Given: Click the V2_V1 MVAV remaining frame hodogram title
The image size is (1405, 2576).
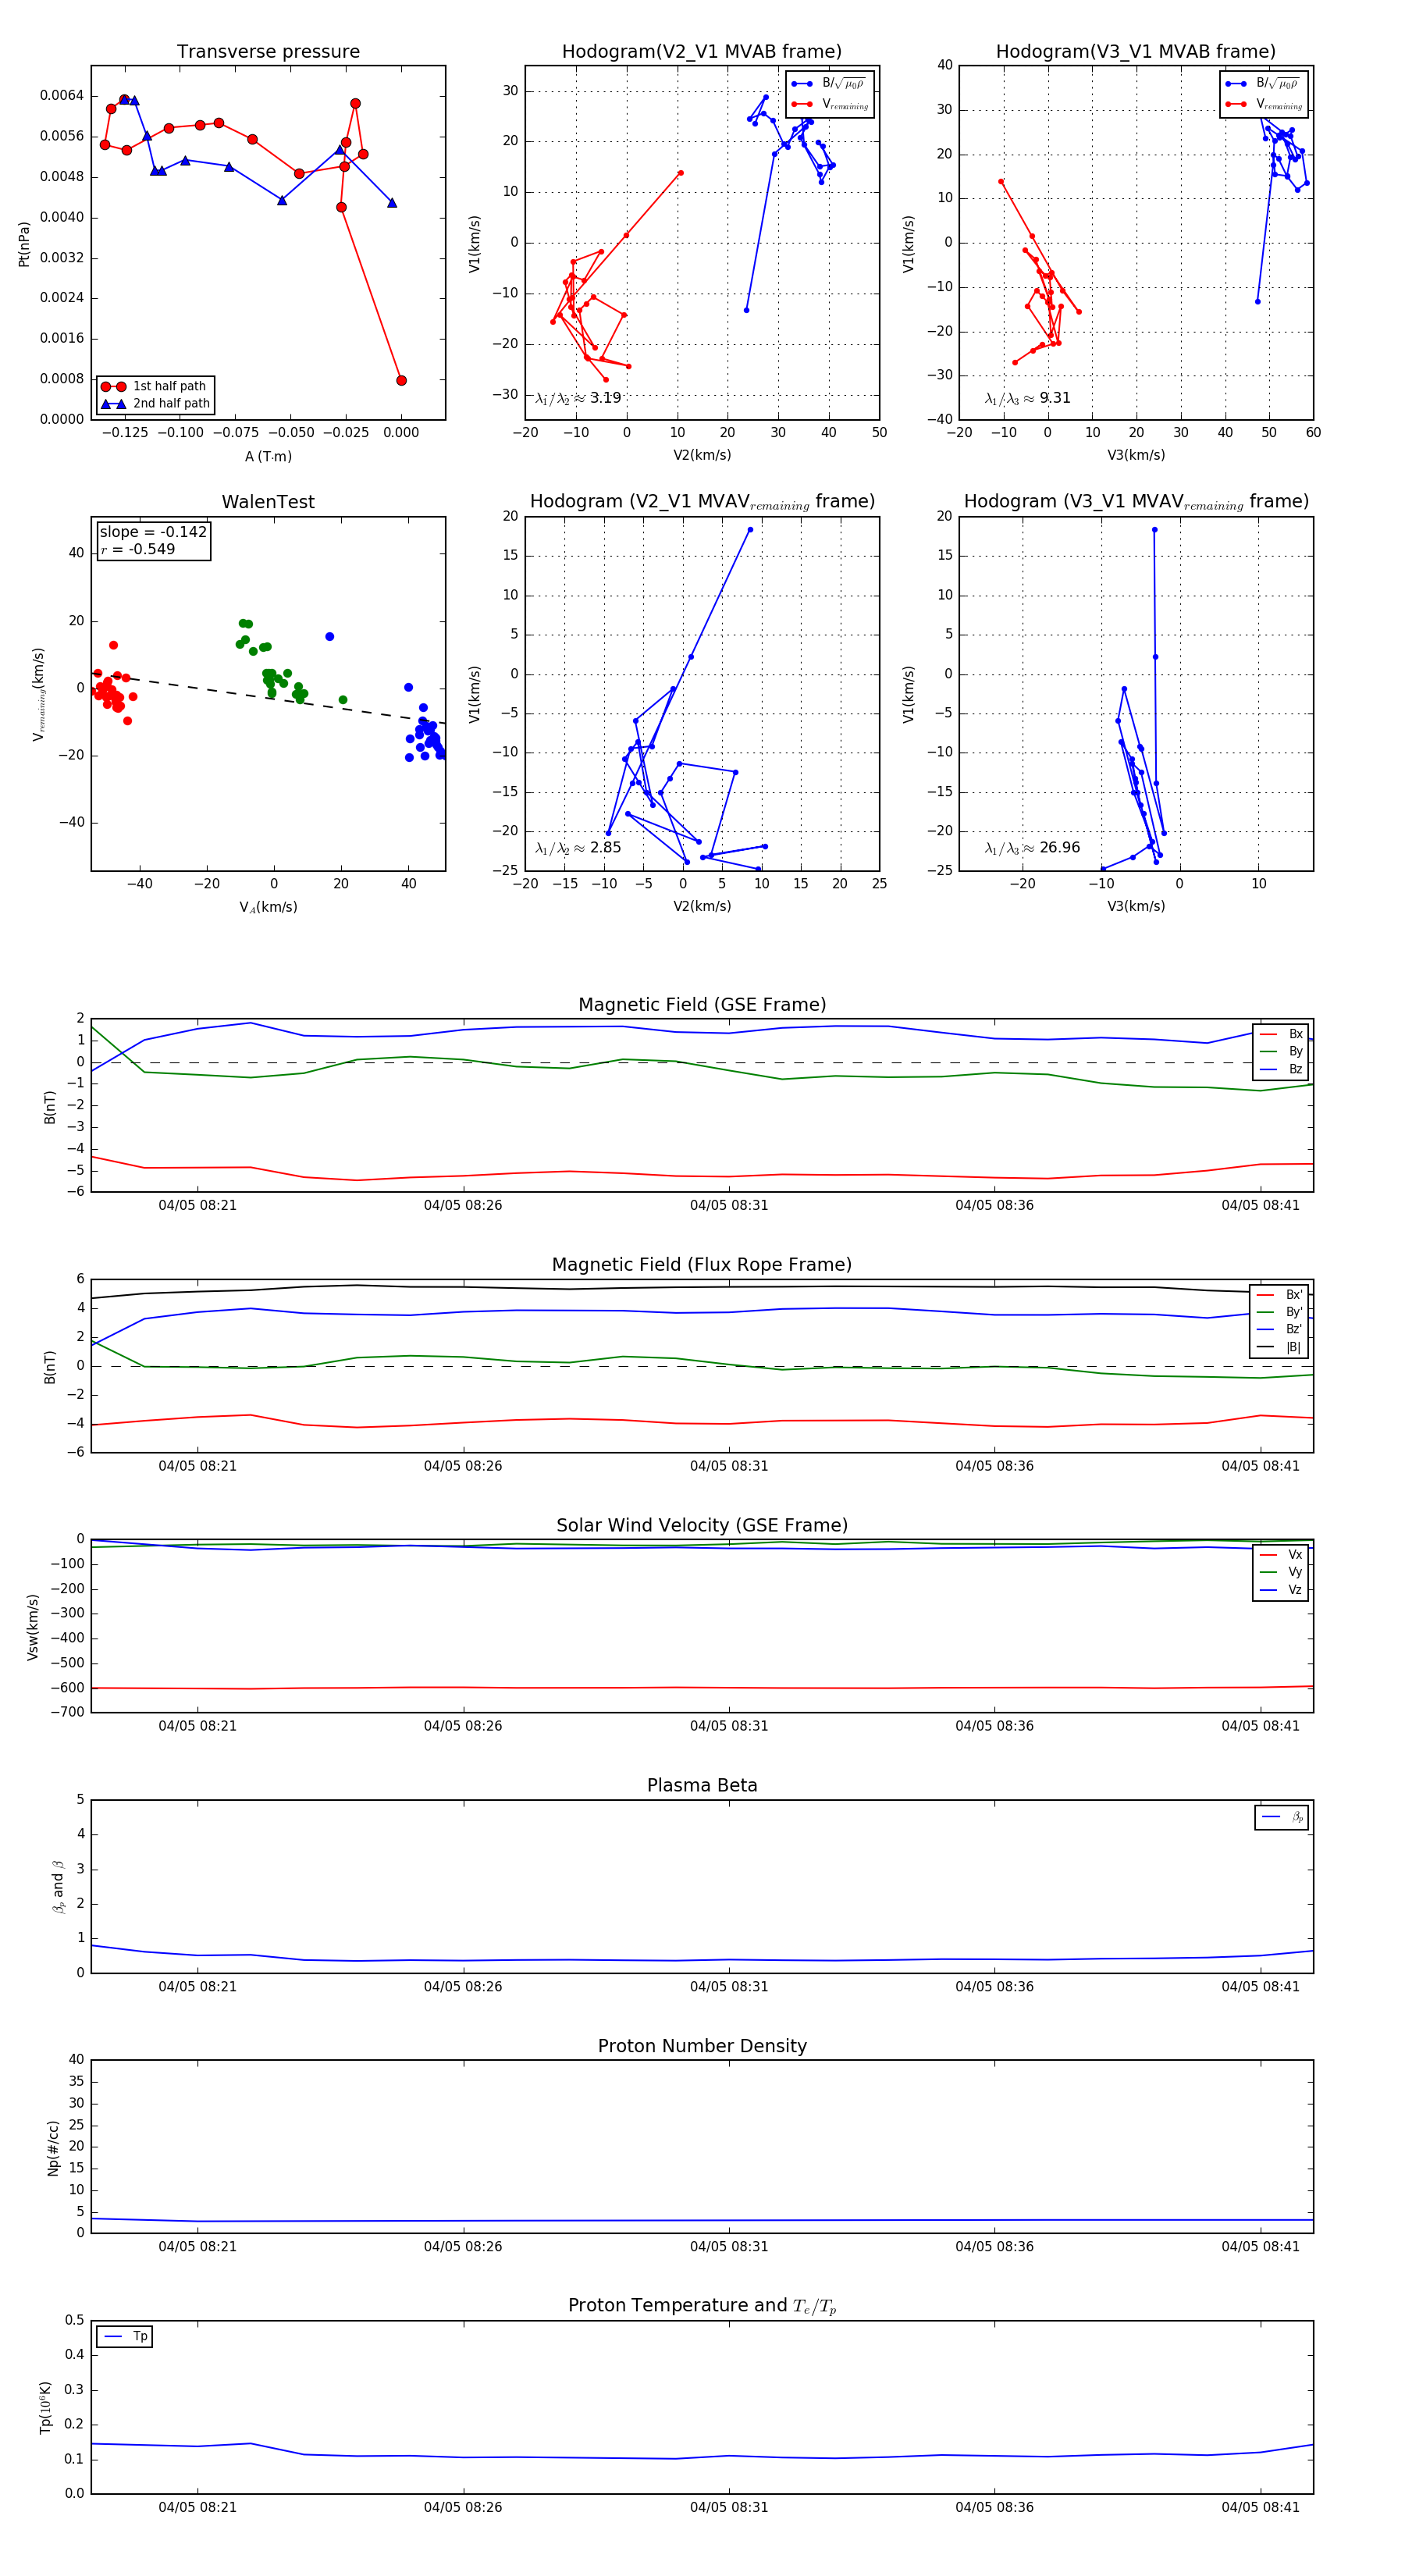Looking at the screenshot, I should click(x=702, y=502).
